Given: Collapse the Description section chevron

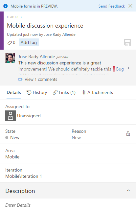Looking at the screenshot, I should pyautogui.click(x=128, y=191).
